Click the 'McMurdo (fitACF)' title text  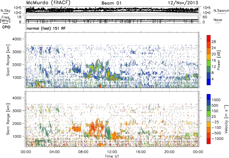(x=48, y=3)
